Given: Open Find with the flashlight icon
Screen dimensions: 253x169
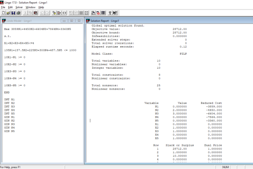Looking at the screenshot, I should click(54, 13).
